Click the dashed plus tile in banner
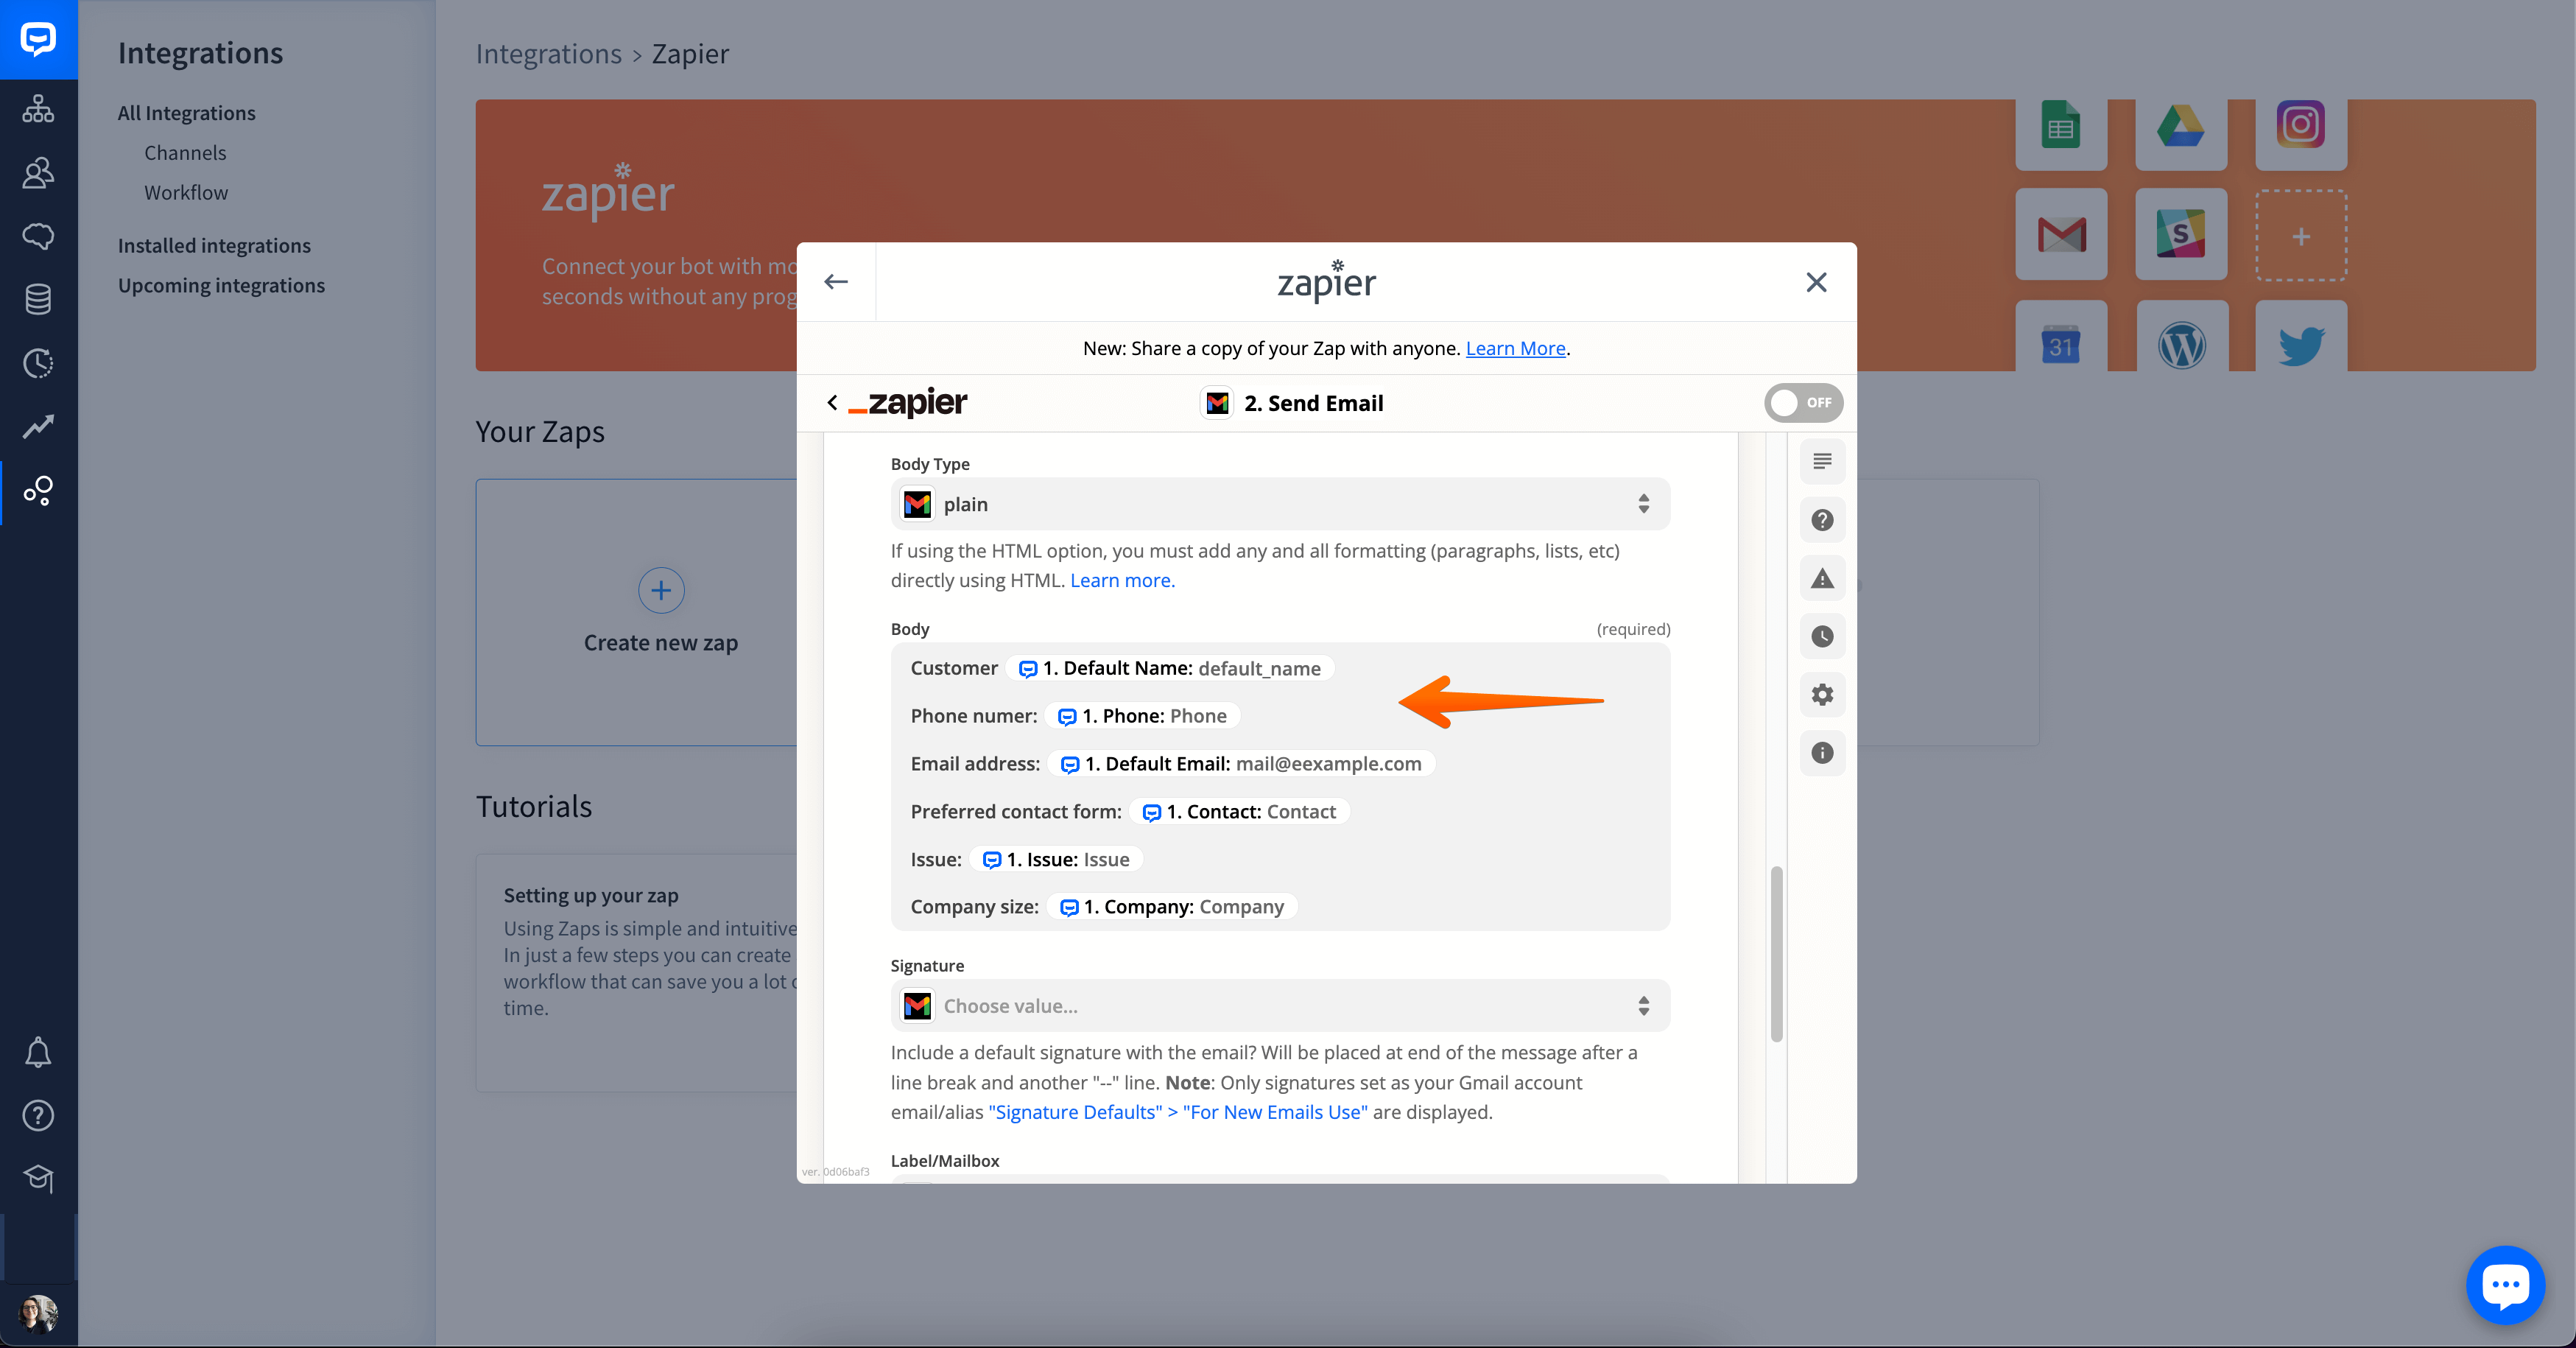 click(x=2301, y=236)
